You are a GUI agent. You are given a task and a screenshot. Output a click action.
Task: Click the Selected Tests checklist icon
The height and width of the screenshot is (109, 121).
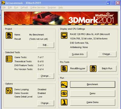[x=9, y=59]
